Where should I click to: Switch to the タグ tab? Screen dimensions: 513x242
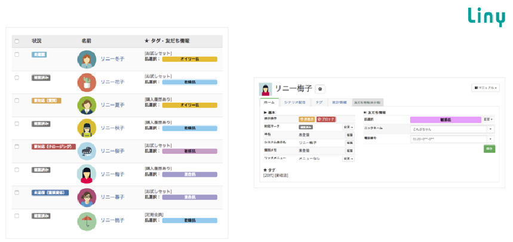[x=319, y=103]
